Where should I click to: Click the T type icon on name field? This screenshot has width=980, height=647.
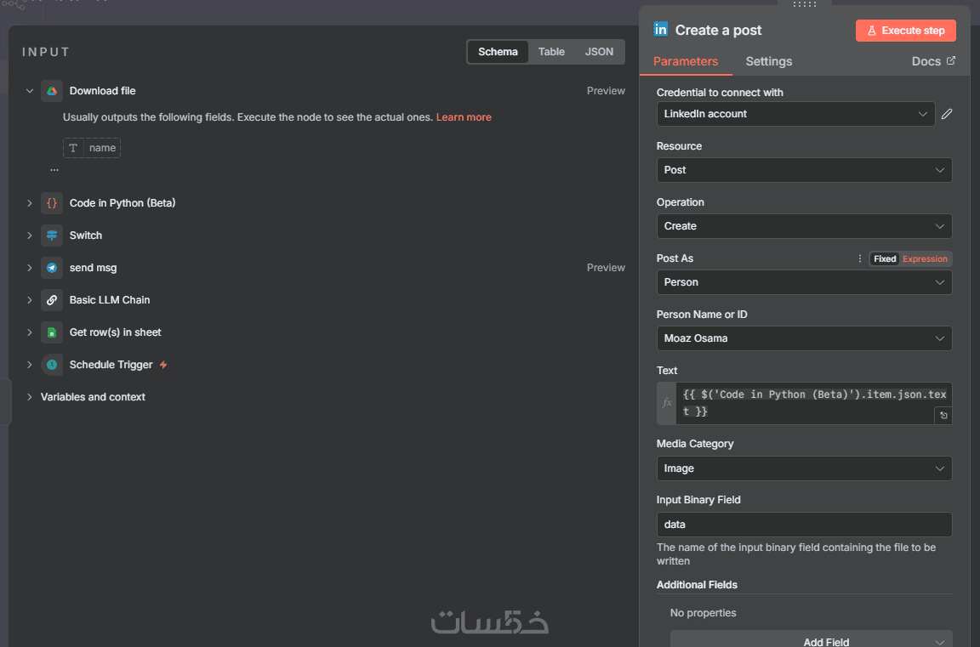(73, 148)
